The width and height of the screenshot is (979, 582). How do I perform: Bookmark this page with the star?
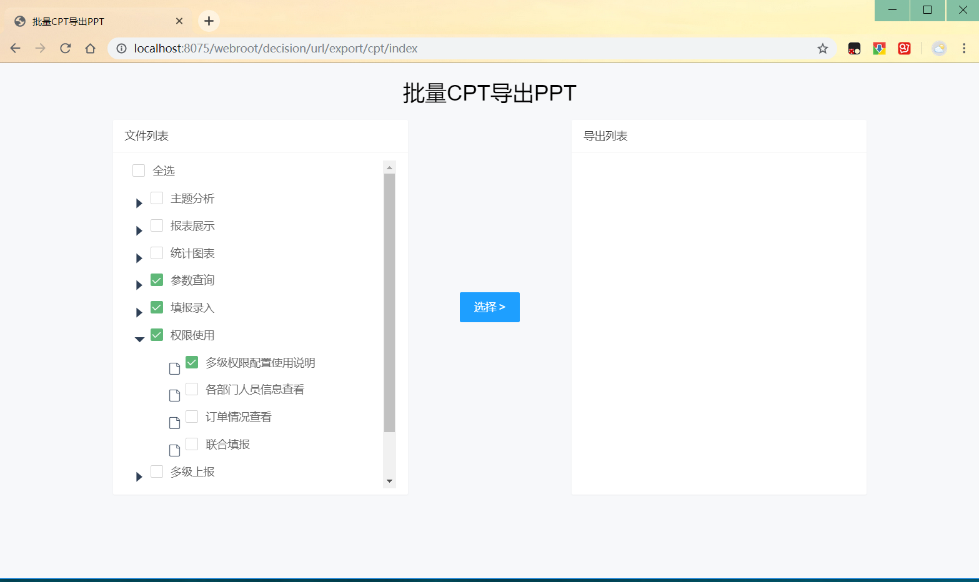823,48
